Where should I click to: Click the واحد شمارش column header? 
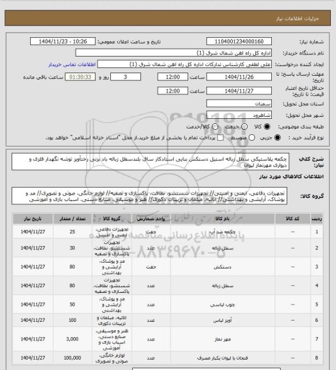pos(151,219)
